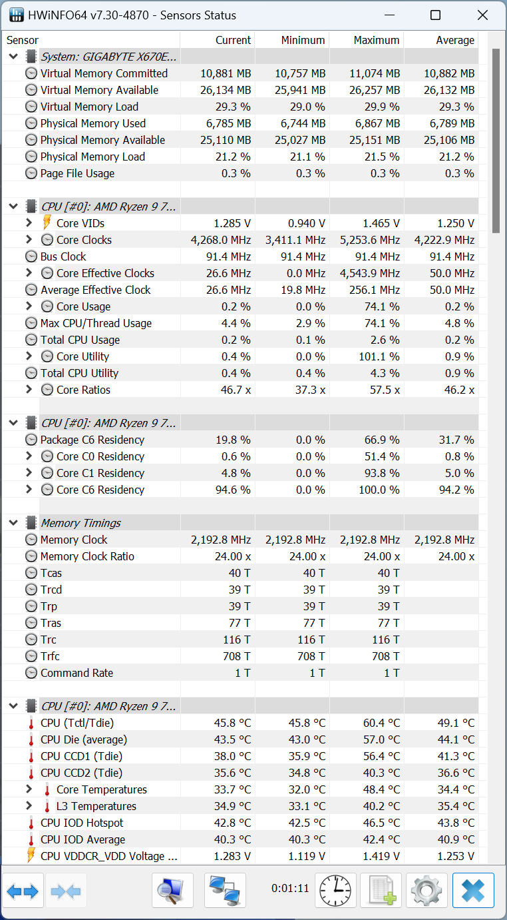Expand the Core VIDs row
This screenshot has height=920, width=507.
29,223
